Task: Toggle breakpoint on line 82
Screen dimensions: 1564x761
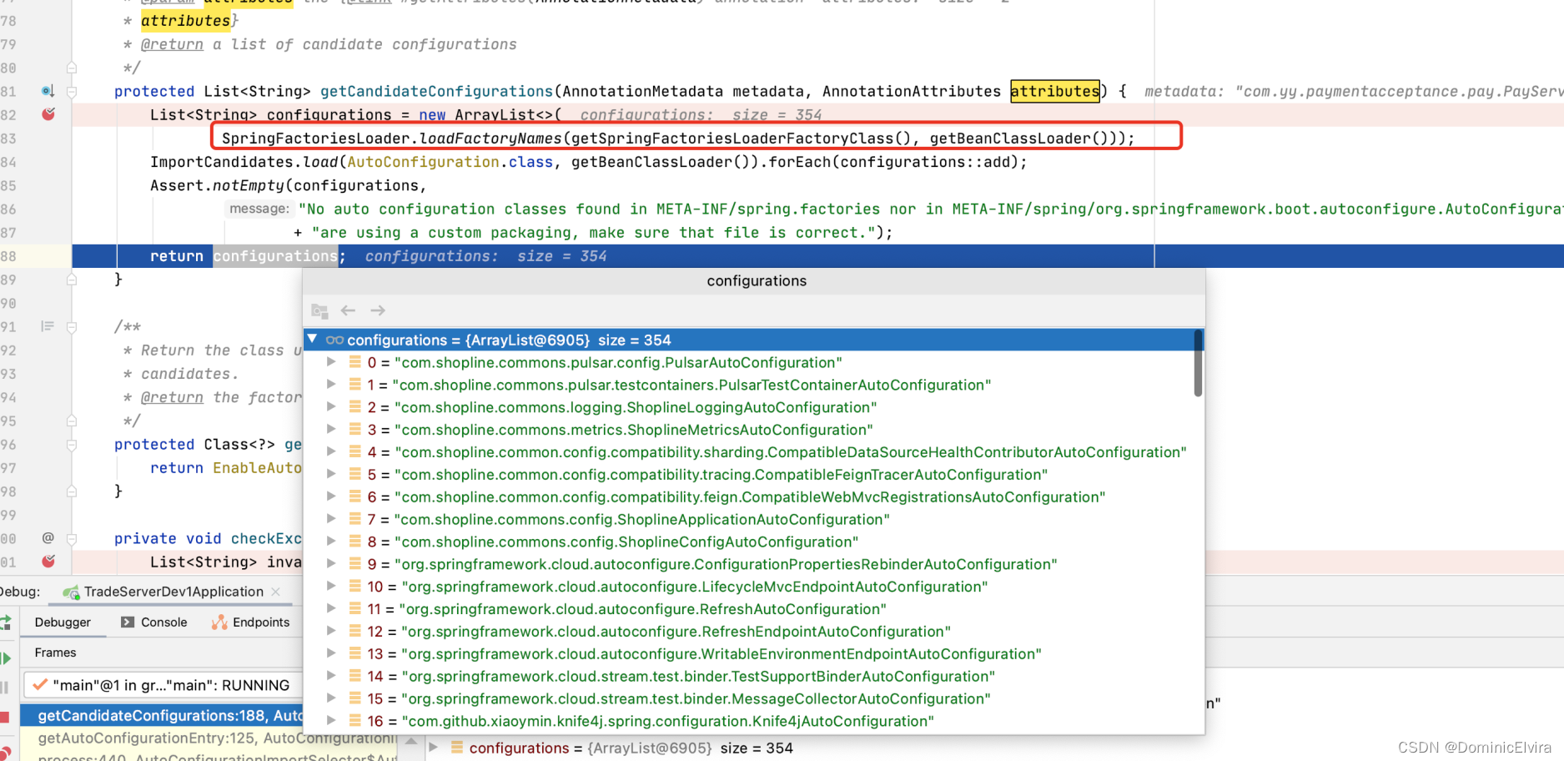Action: [x=48, y=114]
